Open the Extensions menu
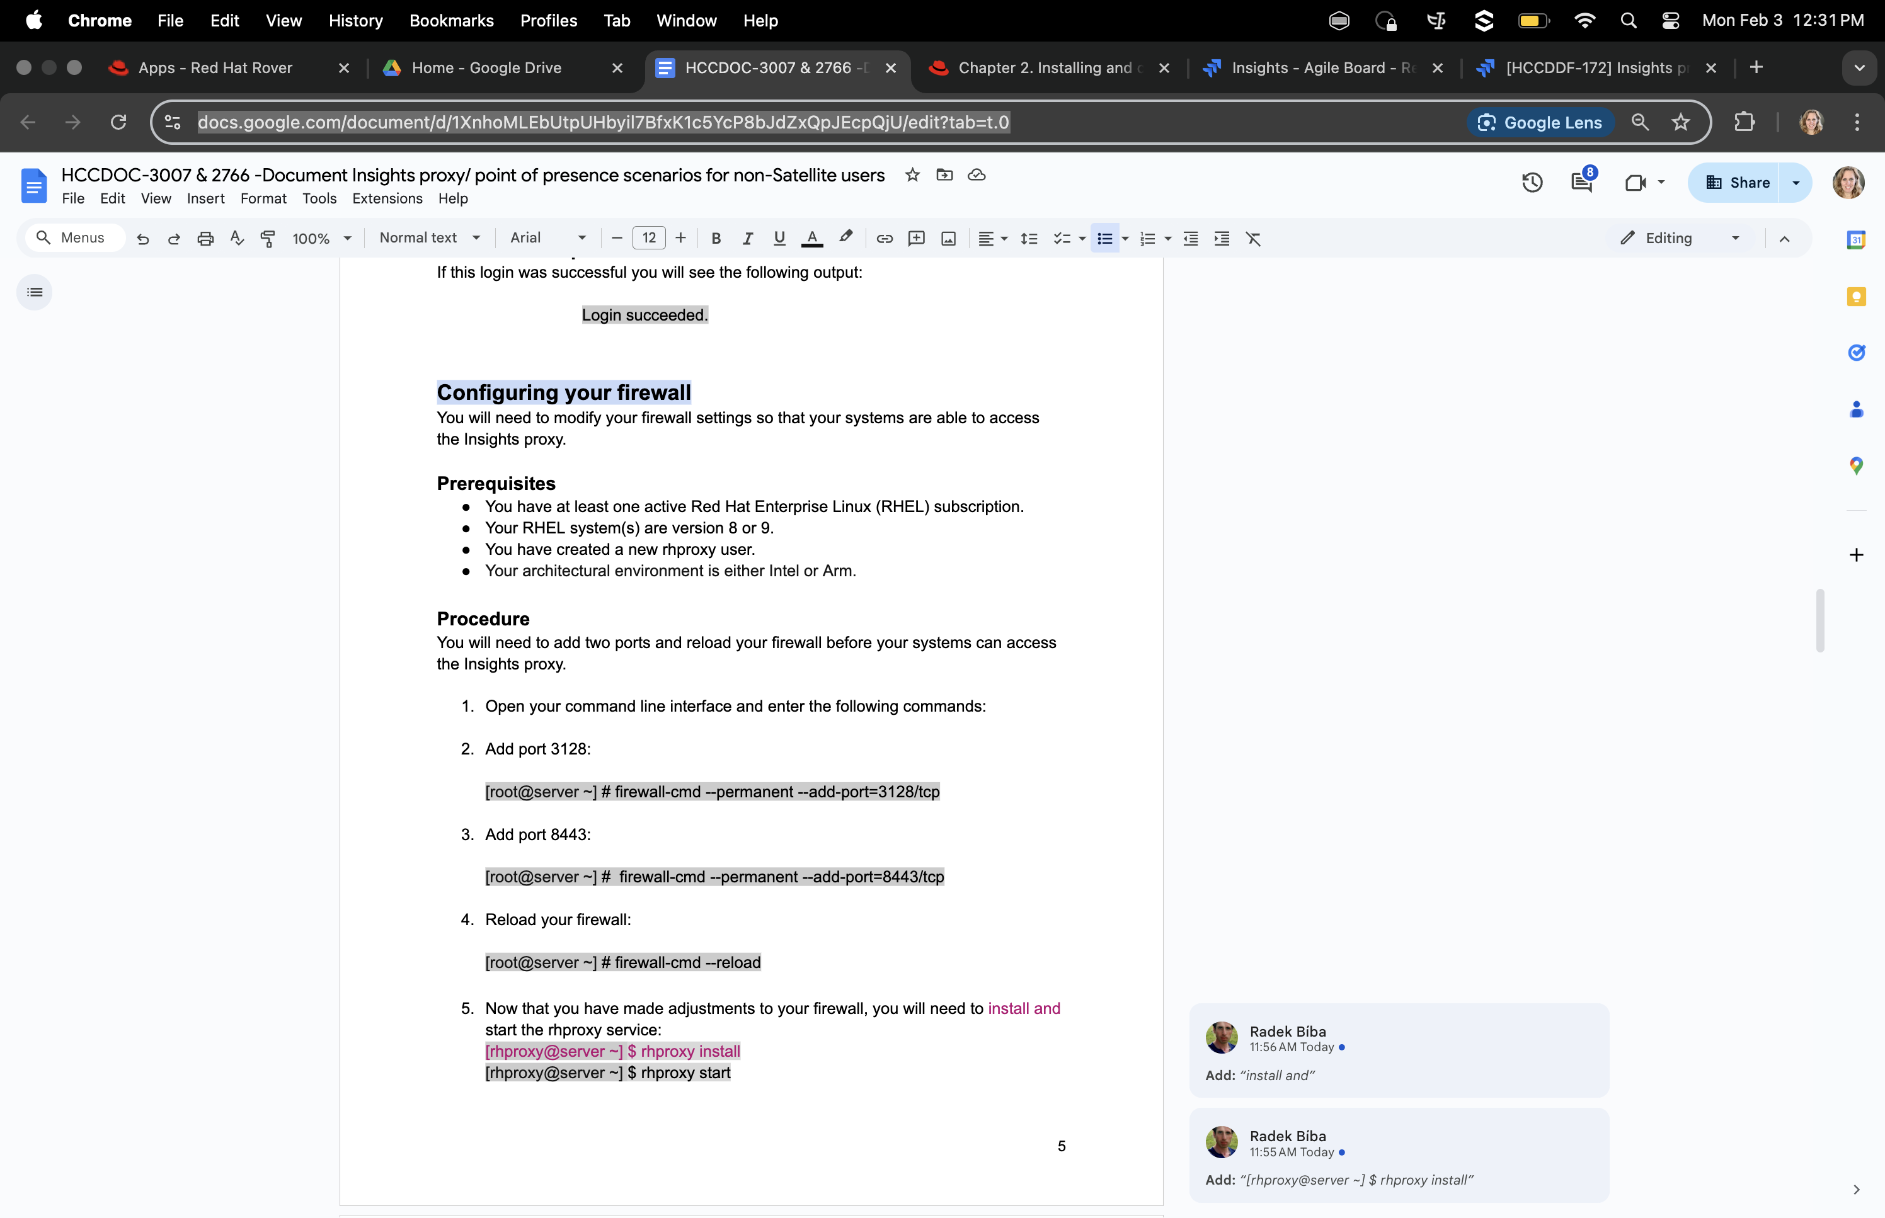The width and height of the screenshot is (1885, 1218). [x=387, y=198]
